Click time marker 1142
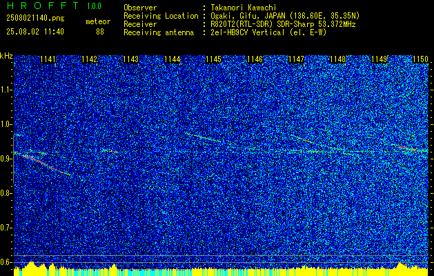Viewport: 434px width, 276px height. (x=90, y=59)
